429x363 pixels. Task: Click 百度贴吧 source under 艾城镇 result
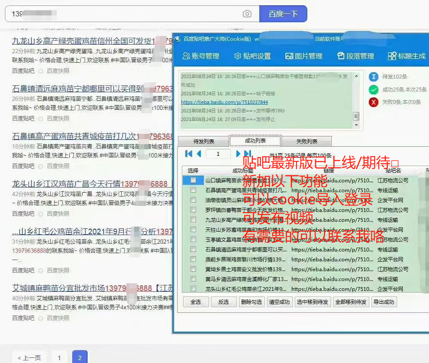23,318
